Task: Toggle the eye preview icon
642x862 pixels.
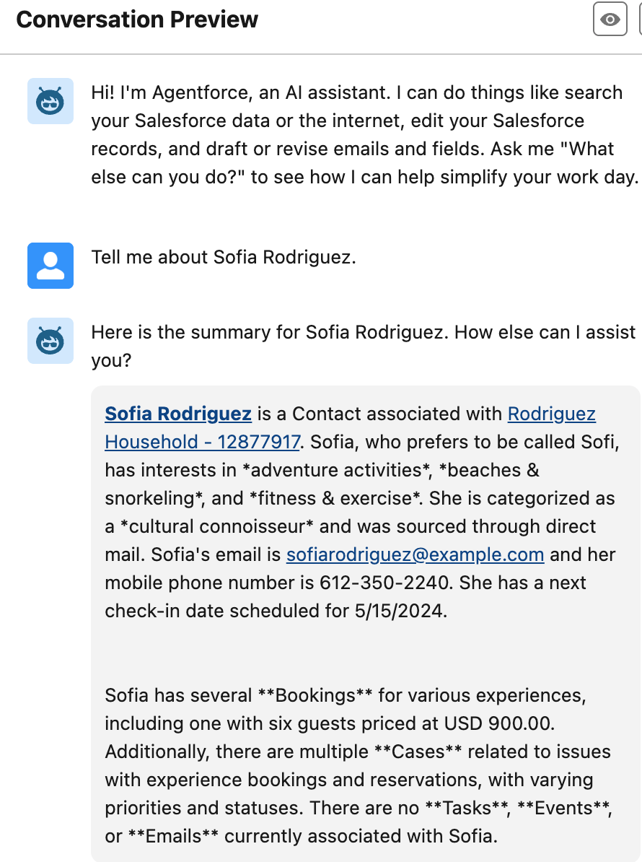Action: point(610,19)
